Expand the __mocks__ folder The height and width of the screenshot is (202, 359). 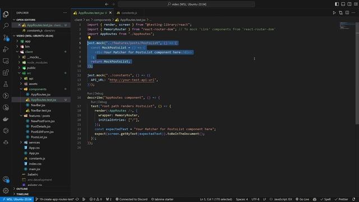[35, 57]
